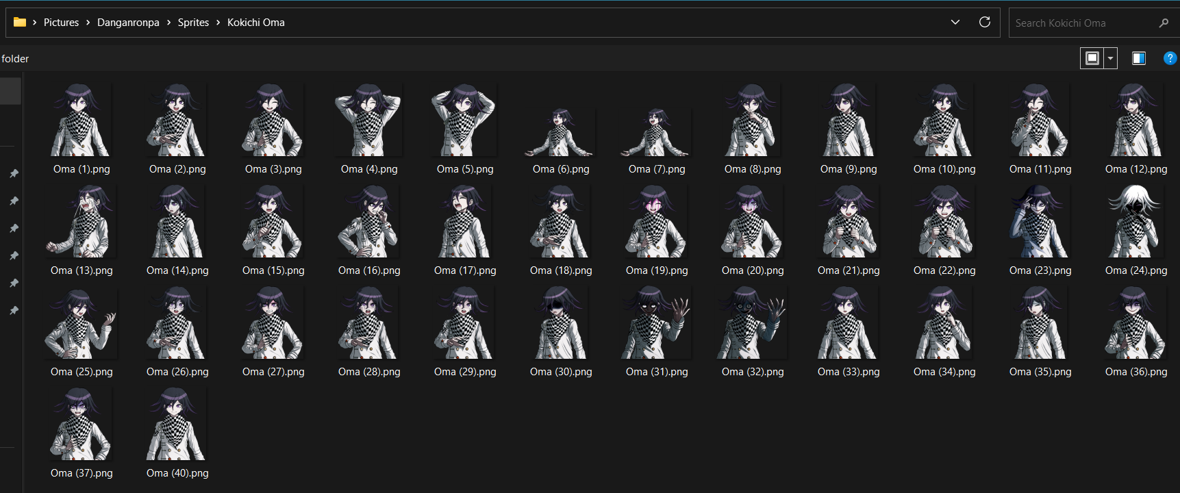Click the Oma (22).png file name
This screenshot has height=493, width=1180.
click(944, 270)
